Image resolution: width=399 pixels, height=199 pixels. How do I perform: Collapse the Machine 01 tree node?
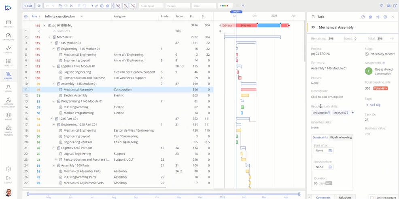point(49,37)
